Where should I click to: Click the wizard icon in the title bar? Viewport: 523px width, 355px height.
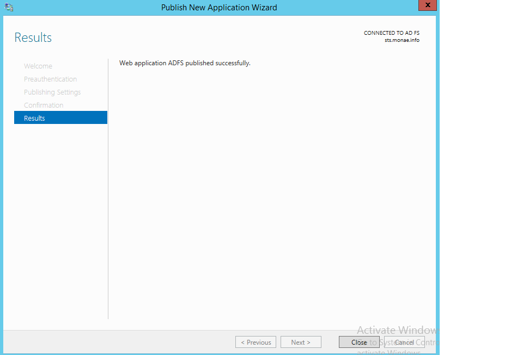coord(9,7)
